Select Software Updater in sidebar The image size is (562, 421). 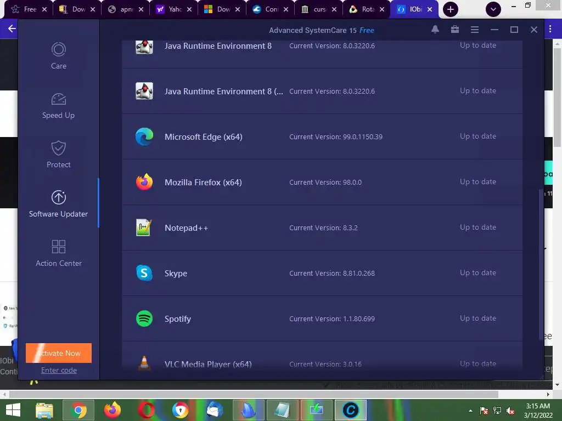(58, 204)
